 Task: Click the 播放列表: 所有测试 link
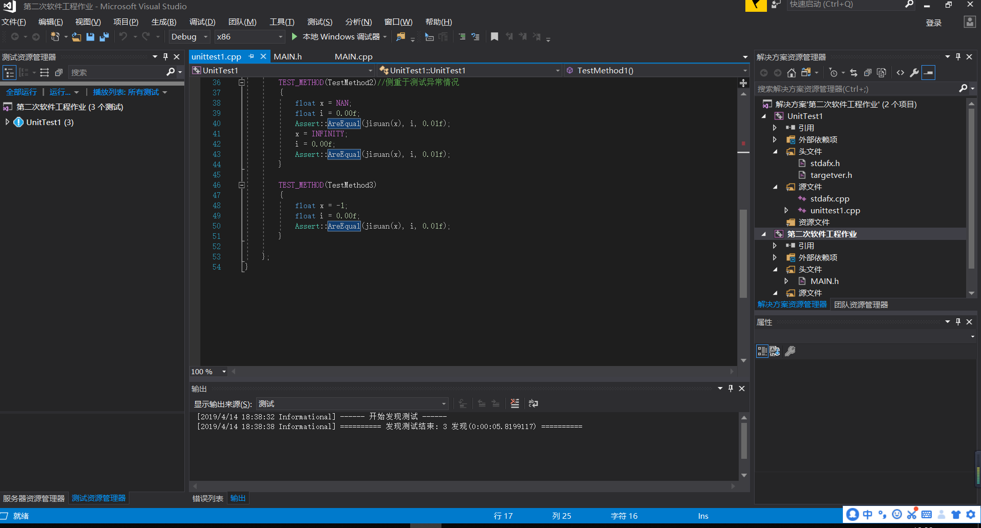pyautogui.click(x=126, y=92)
